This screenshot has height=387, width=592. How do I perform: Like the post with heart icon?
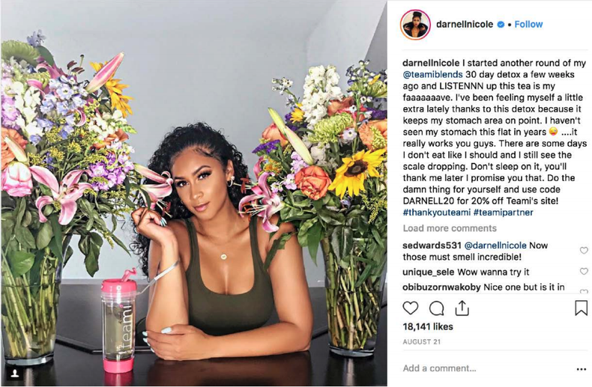tap(411, 308)
